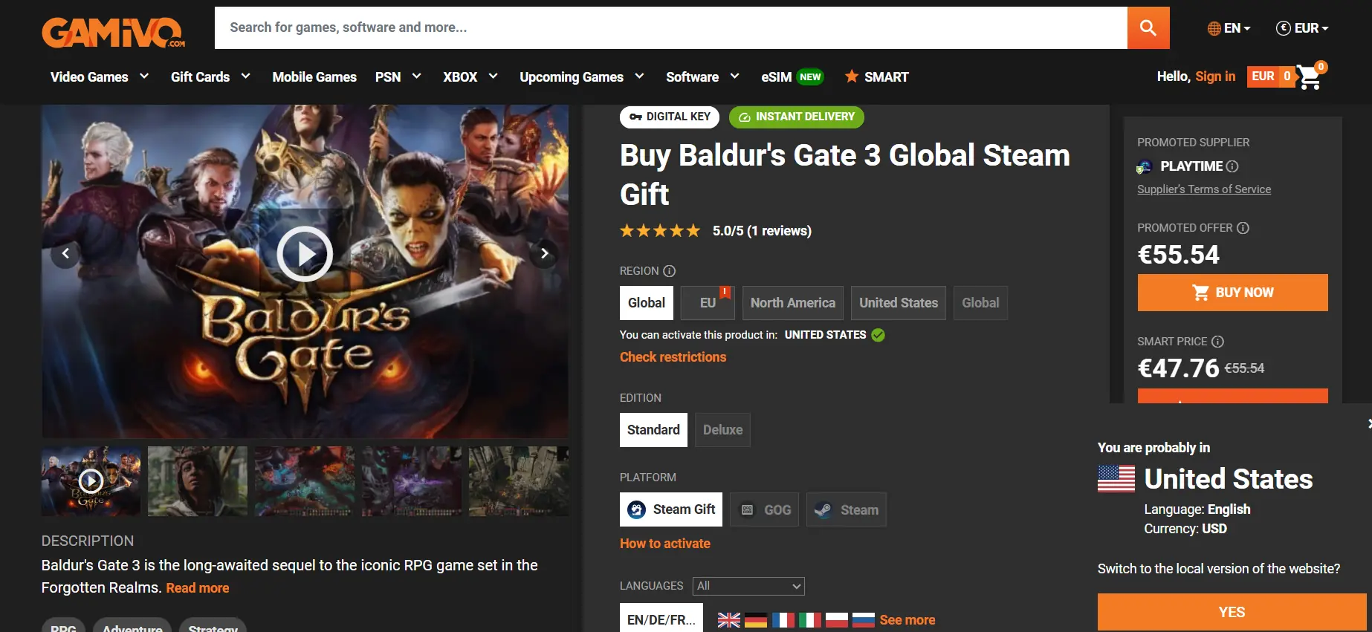Viewport: 1372px width, 632px height.
Task: Select the EU region option
Action: click(708, 303)
